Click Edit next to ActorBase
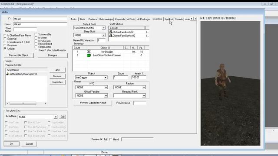This screenshot has width=278, height=156. pyautogui.click(x=63, y=117)
